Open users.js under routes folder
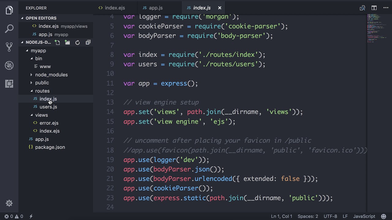Screen dimensions: 392x220 click(48, 107)
